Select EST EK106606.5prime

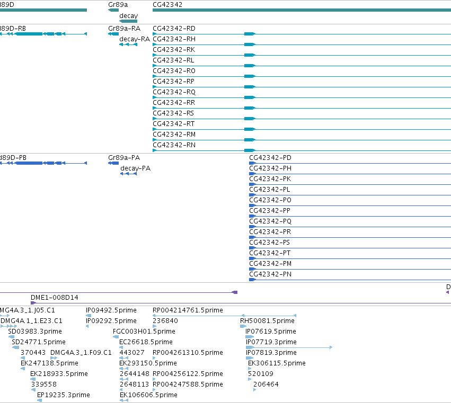tap(148, 395)
